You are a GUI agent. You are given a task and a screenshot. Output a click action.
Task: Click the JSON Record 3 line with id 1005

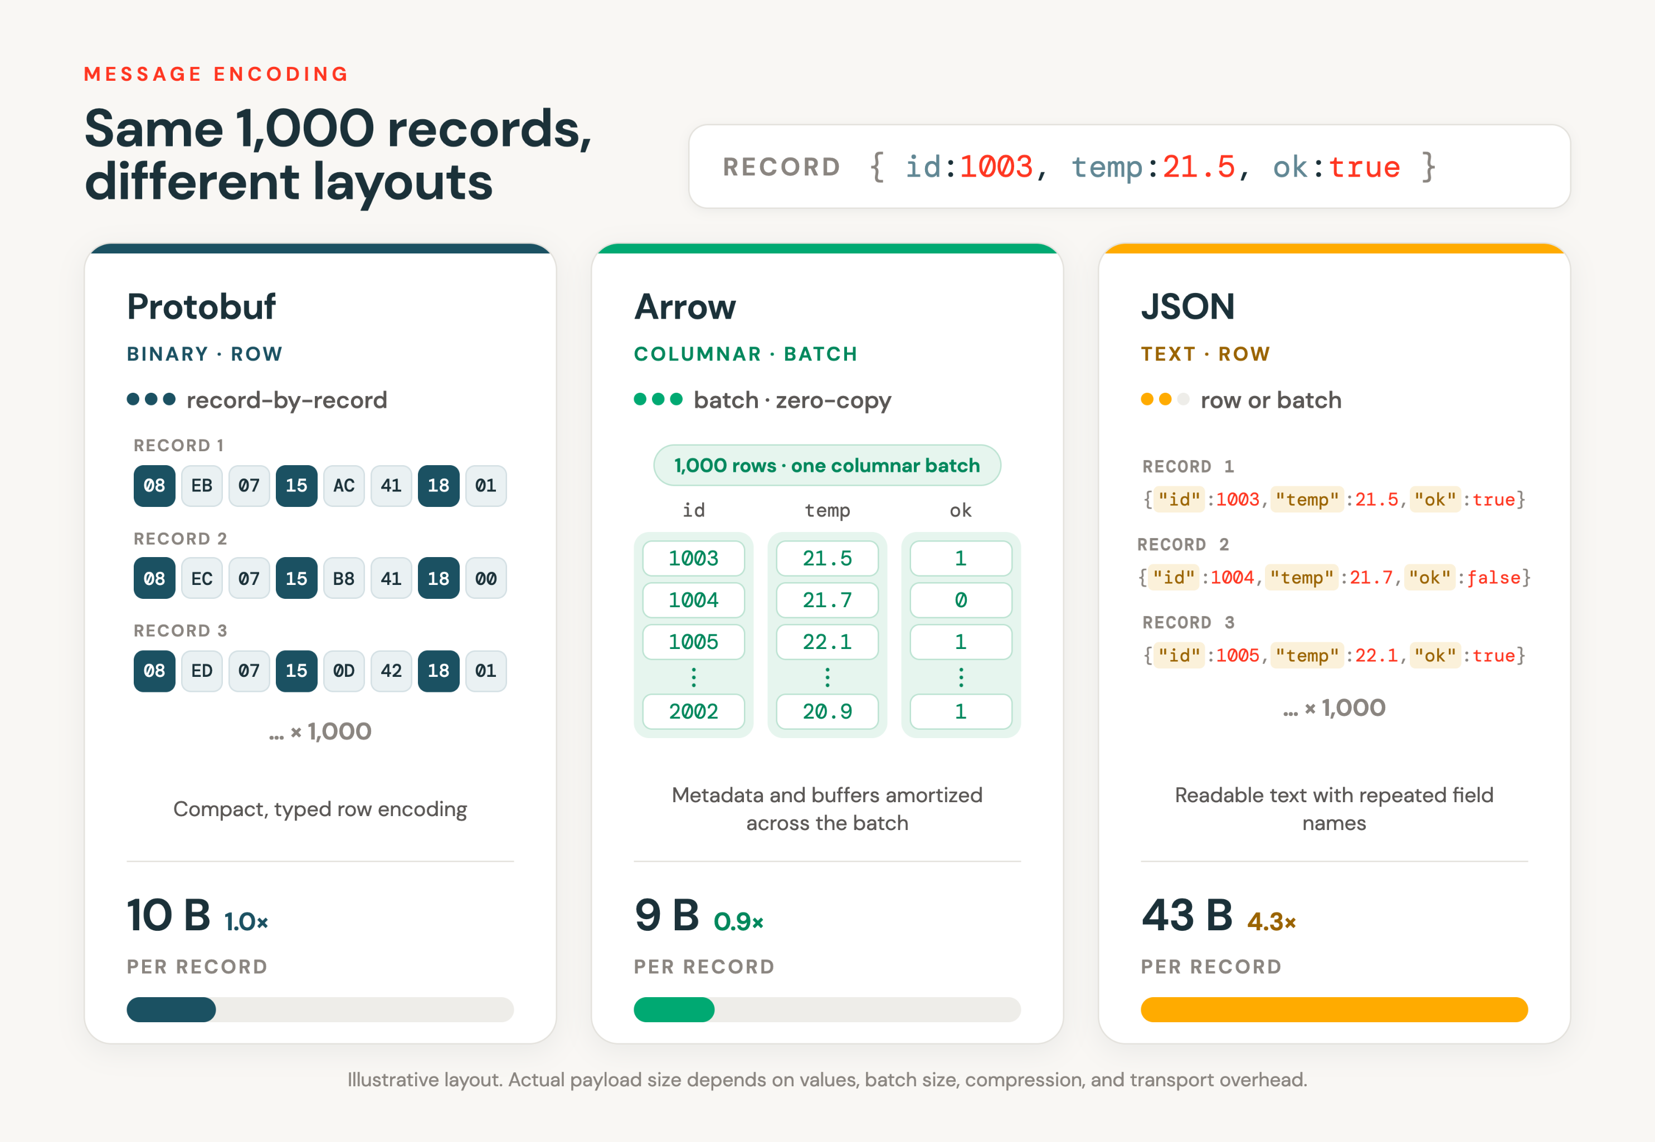(1333, 656)
